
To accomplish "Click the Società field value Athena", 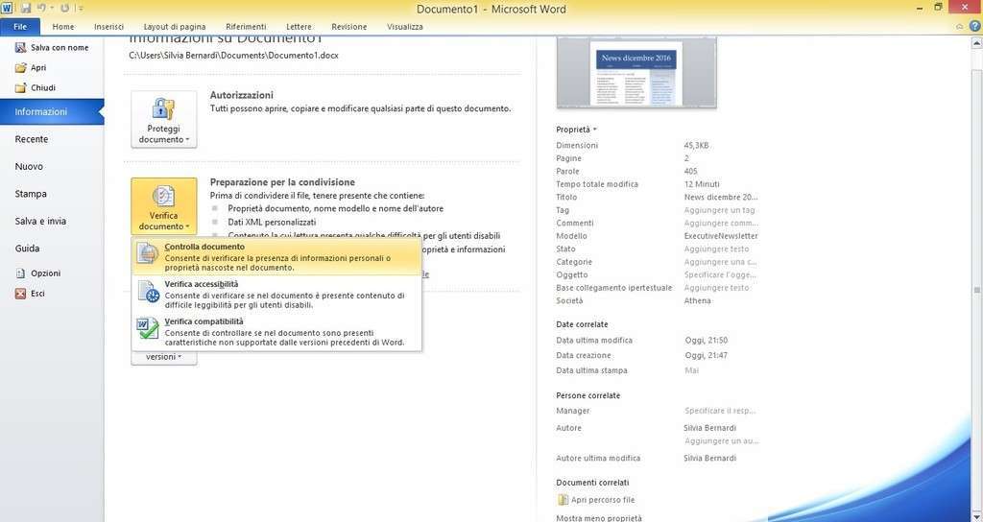I will coord(697,300).
